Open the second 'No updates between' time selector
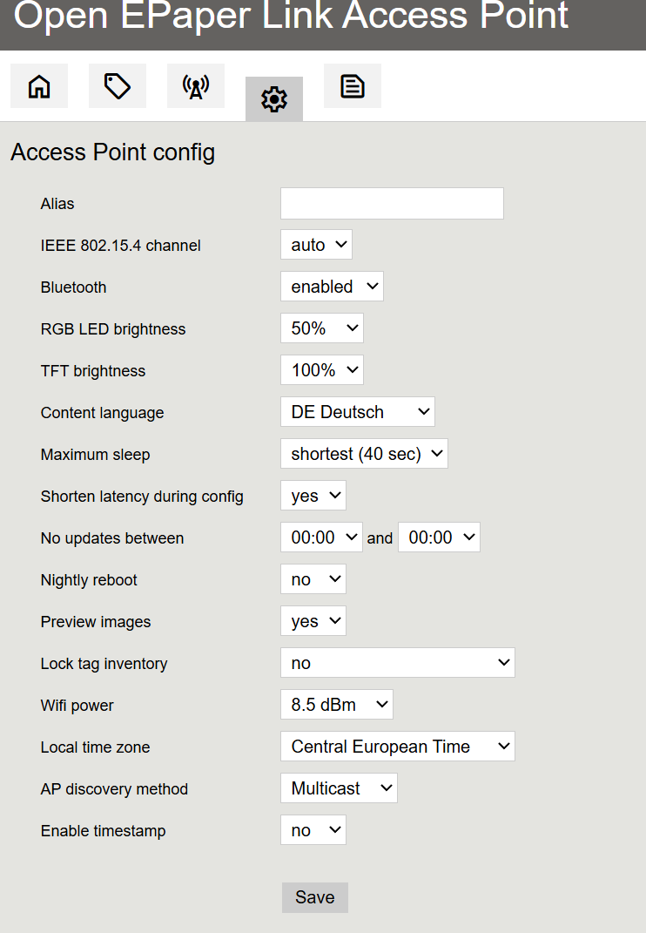Viewport: 646px width, 933px height. coord(439,537)
